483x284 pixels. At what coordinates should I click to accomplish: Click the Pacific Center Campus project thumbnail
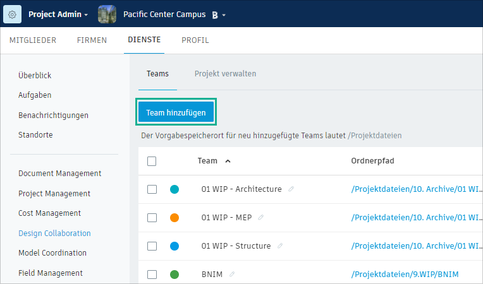(107, 14)
